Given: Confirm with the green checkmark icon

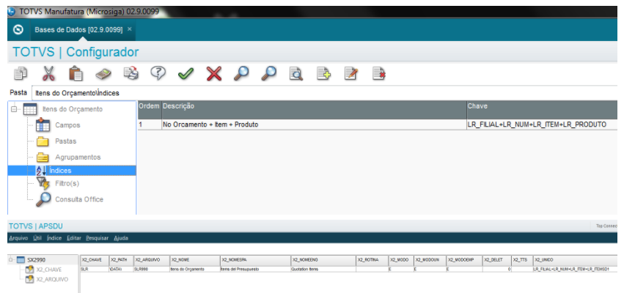Looking at the screenshot, I should coord(186,73).
